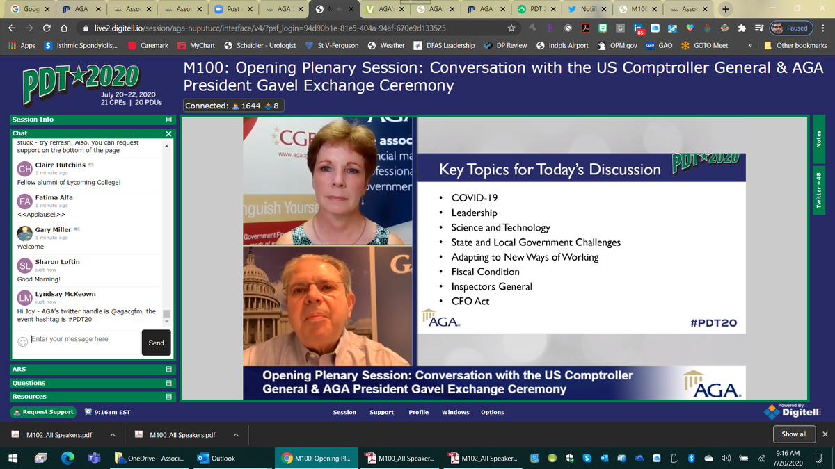This screenshot has width=835, height=469.
Task: Switch to the Twitter Notifications browser tab
Action: pos(586,9)
